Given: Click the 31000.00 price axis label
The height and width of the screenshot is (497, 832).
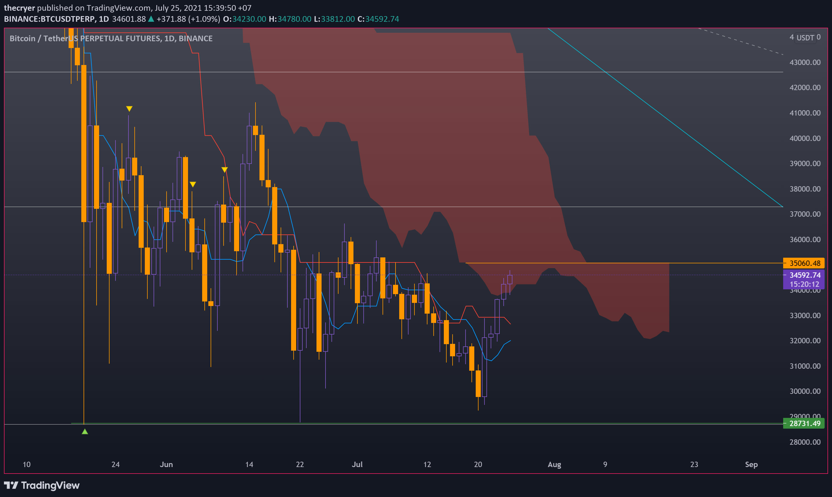Looking at the screenshot, I should coord(805,366).
